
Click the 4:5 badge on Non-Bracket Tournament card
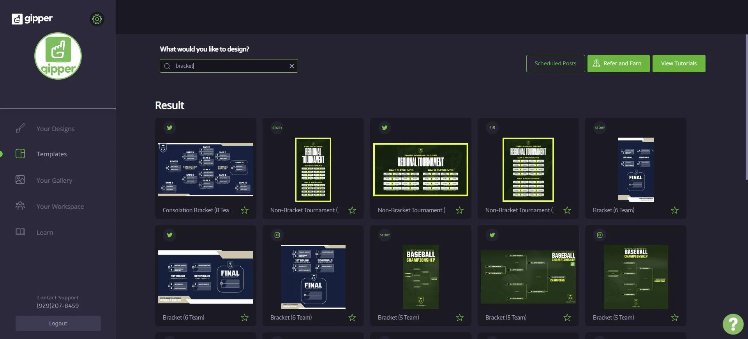tap(492, 128)
